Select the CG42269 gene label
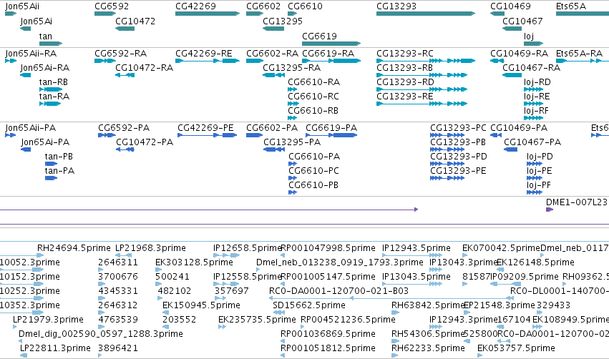609x359 pixels. tap(195, 6)
